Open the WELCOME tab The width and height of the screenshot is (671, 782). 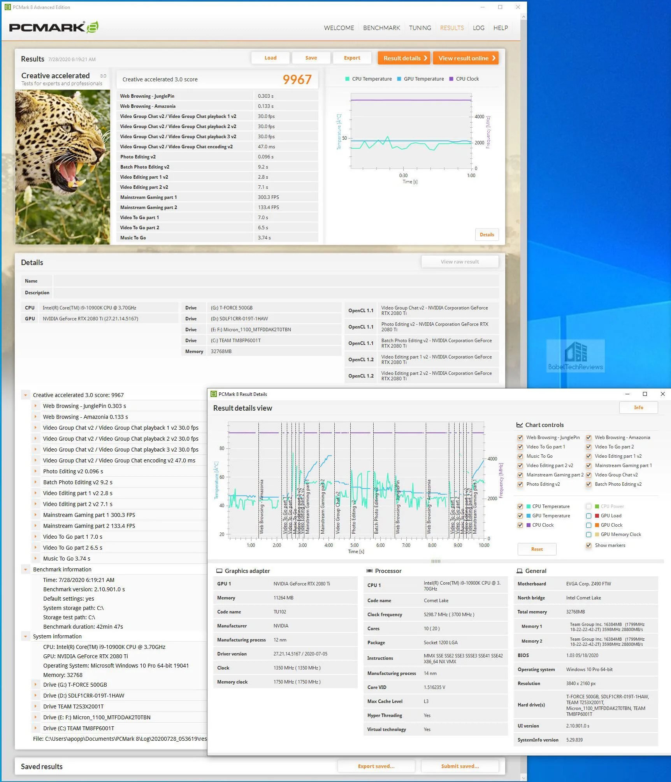coord(339,28)
